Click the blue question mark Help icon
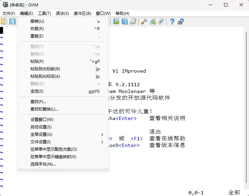Image resolution: width=249 pixels, height=196 pixels. pos(172,21)
